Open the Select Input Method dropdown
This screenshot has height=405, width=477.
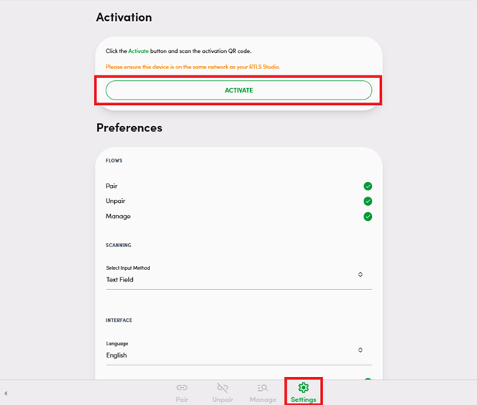pyautogui.click(x=233, y=279)
